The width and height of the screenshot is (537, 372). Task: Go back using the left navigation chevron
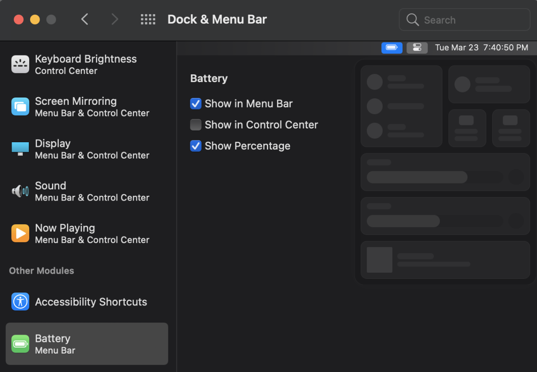click(85, 19)
